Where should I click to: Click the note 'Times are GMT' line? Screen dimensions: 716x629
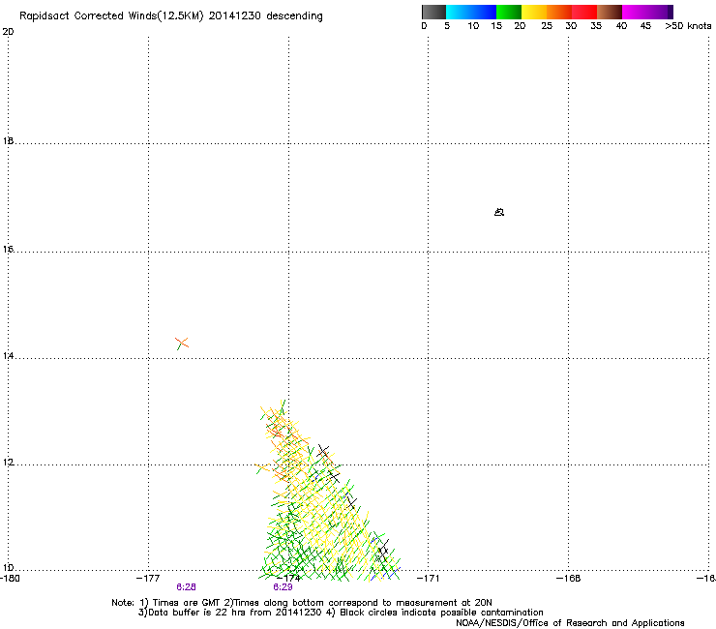point(302,603)
